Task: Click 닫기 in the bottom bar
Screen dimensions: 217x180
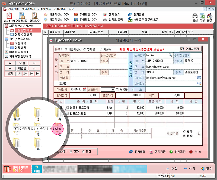Action: (207, 169)
